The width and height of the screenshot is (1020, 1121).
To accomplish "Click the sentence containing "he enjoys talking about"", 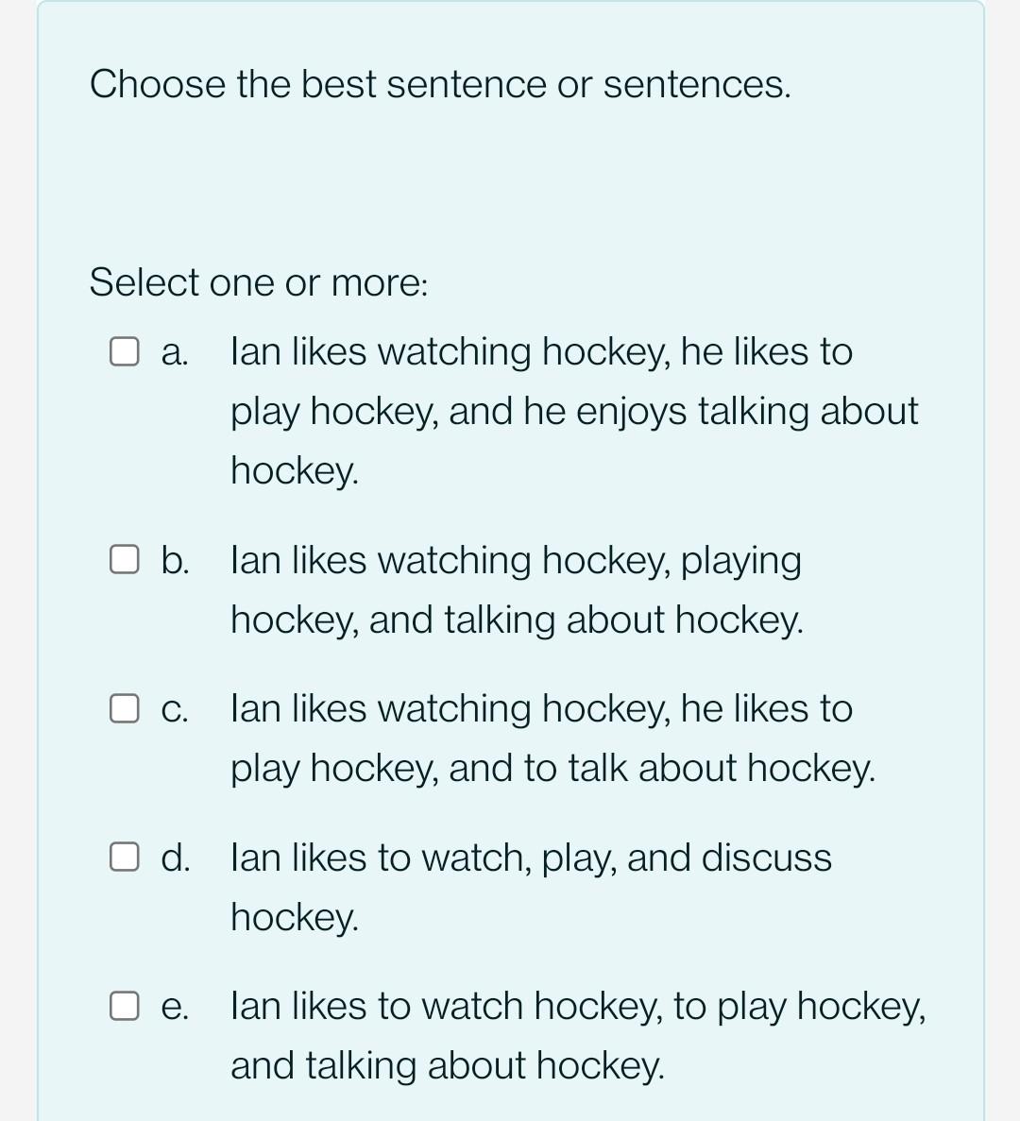I will [x=573, y=411].
